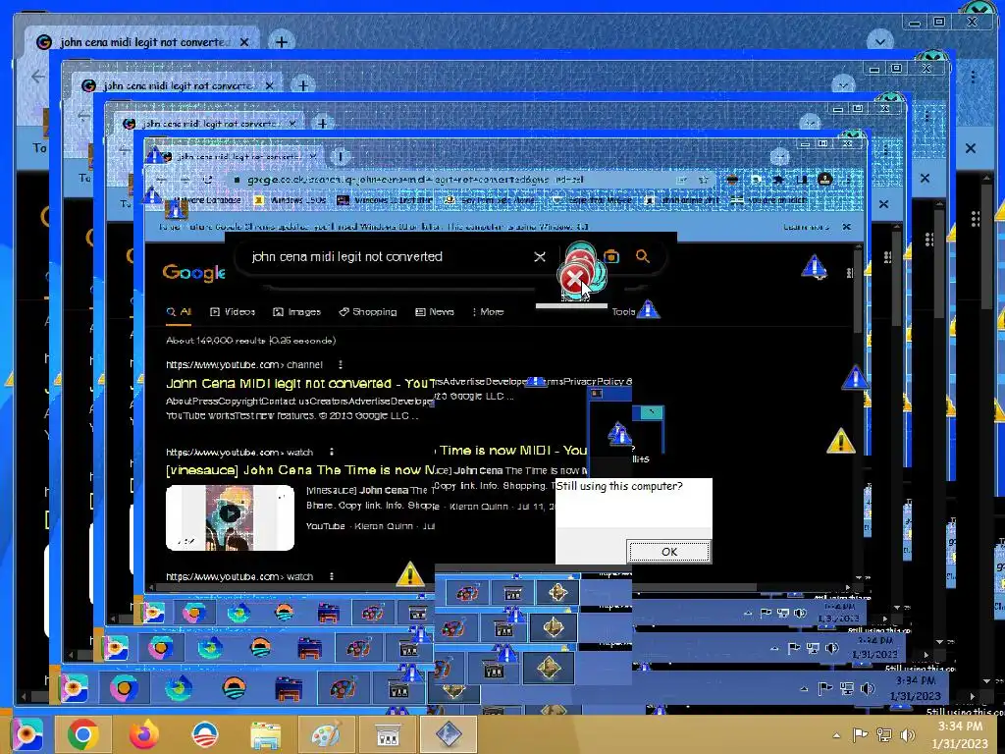The height and width of the screenshot is (754, 1005).
Task: Select the All results tab
Action: pyautogui.click(x=179, y=311)
